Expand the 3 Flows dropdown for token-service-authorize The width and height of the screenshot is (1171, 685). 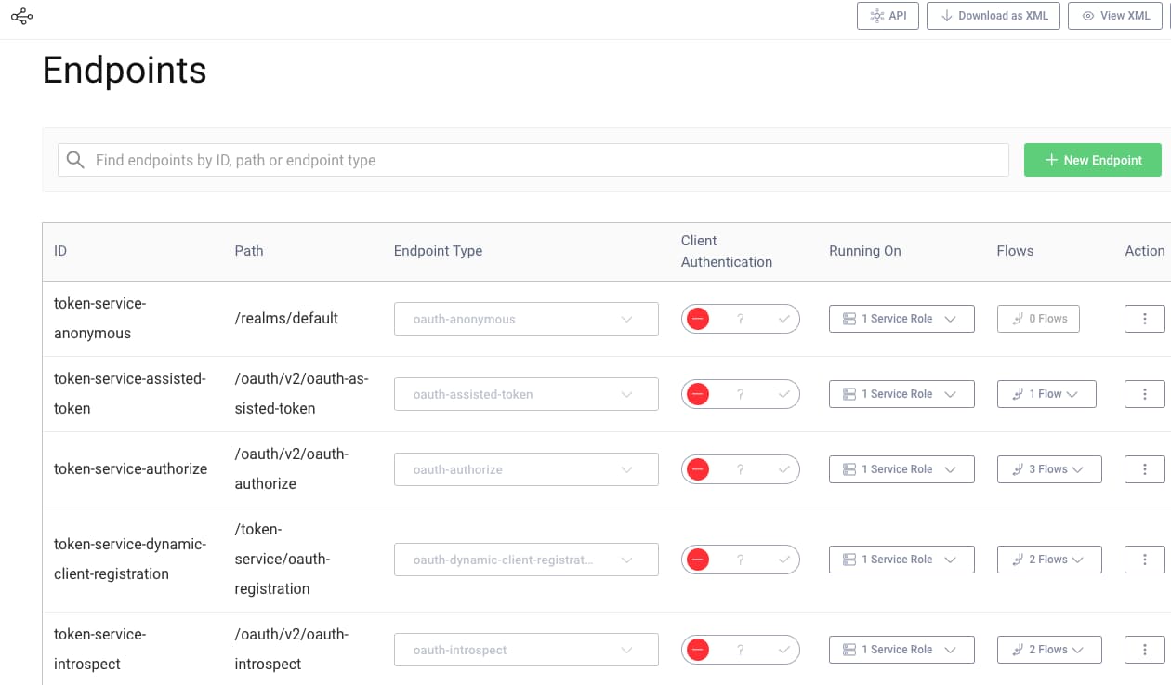pos(1049,469)
